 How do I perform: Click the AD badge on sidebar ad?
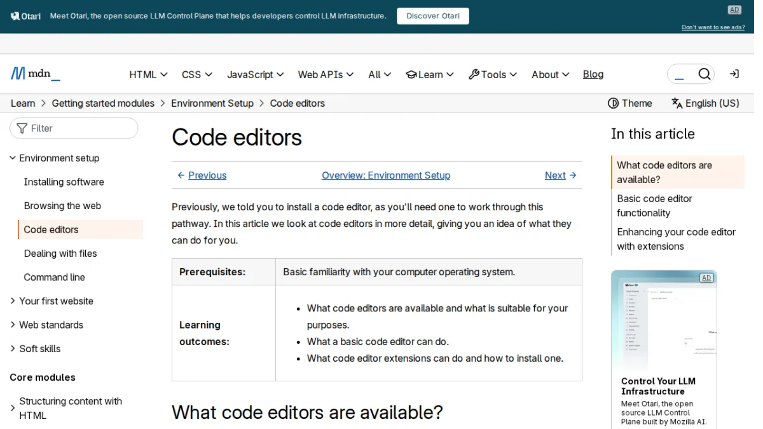click(706, 278)
